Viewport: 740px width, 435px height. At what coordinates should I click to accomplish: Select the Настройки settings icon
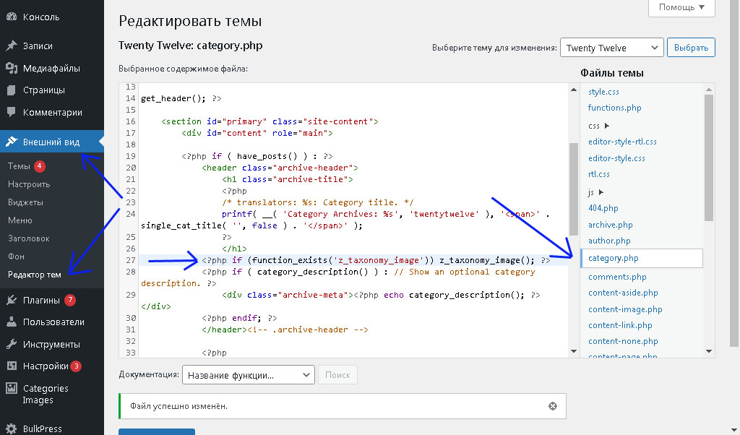click(x=12, y=366)
